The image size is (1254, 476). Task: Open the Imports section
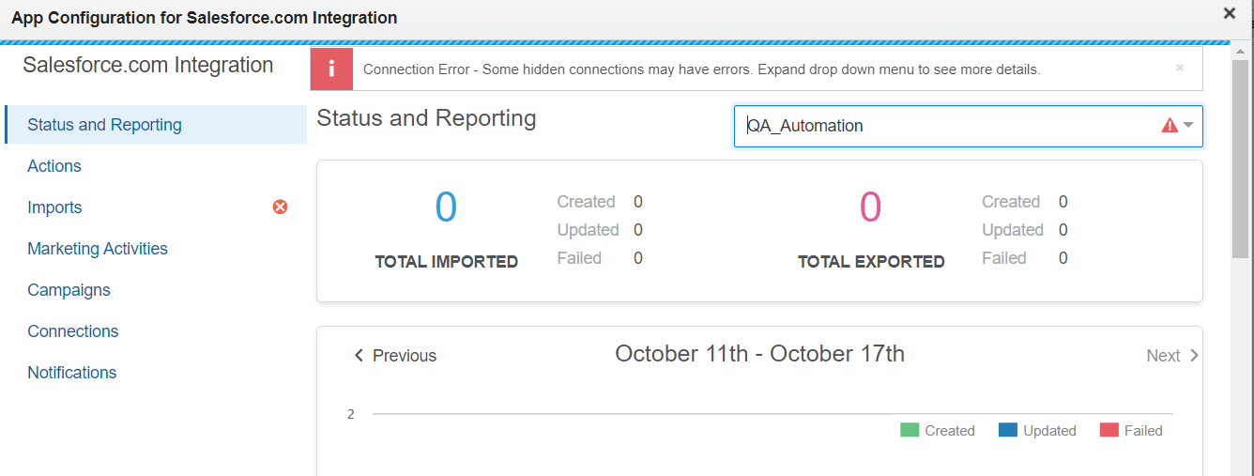pos(54,207)
